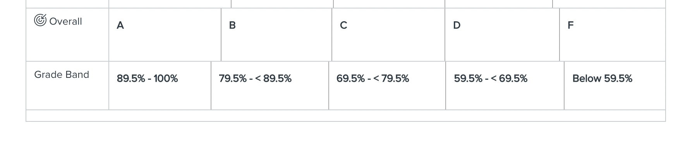The width and height of the screenshot is (690, 148).
Task: Select the C grade cell
Action: pos(388,35)
